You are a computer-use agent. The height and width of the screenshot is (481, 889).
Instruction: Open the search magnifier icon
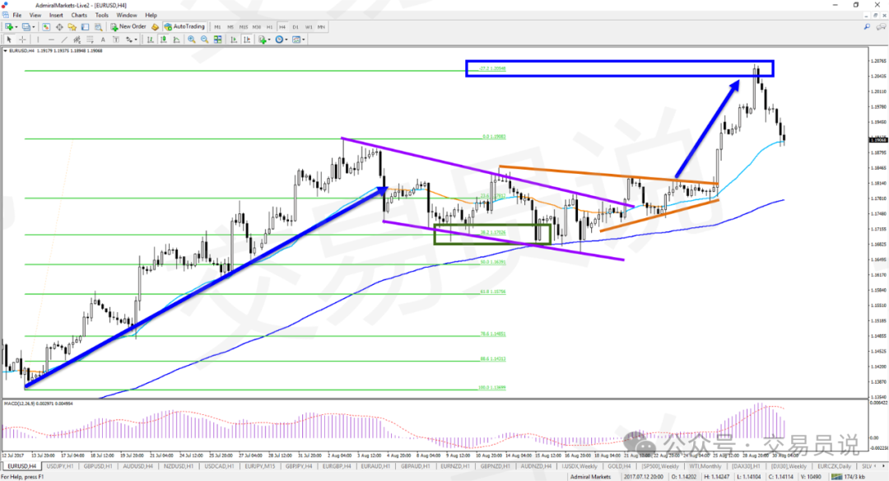tap(867, 26)
